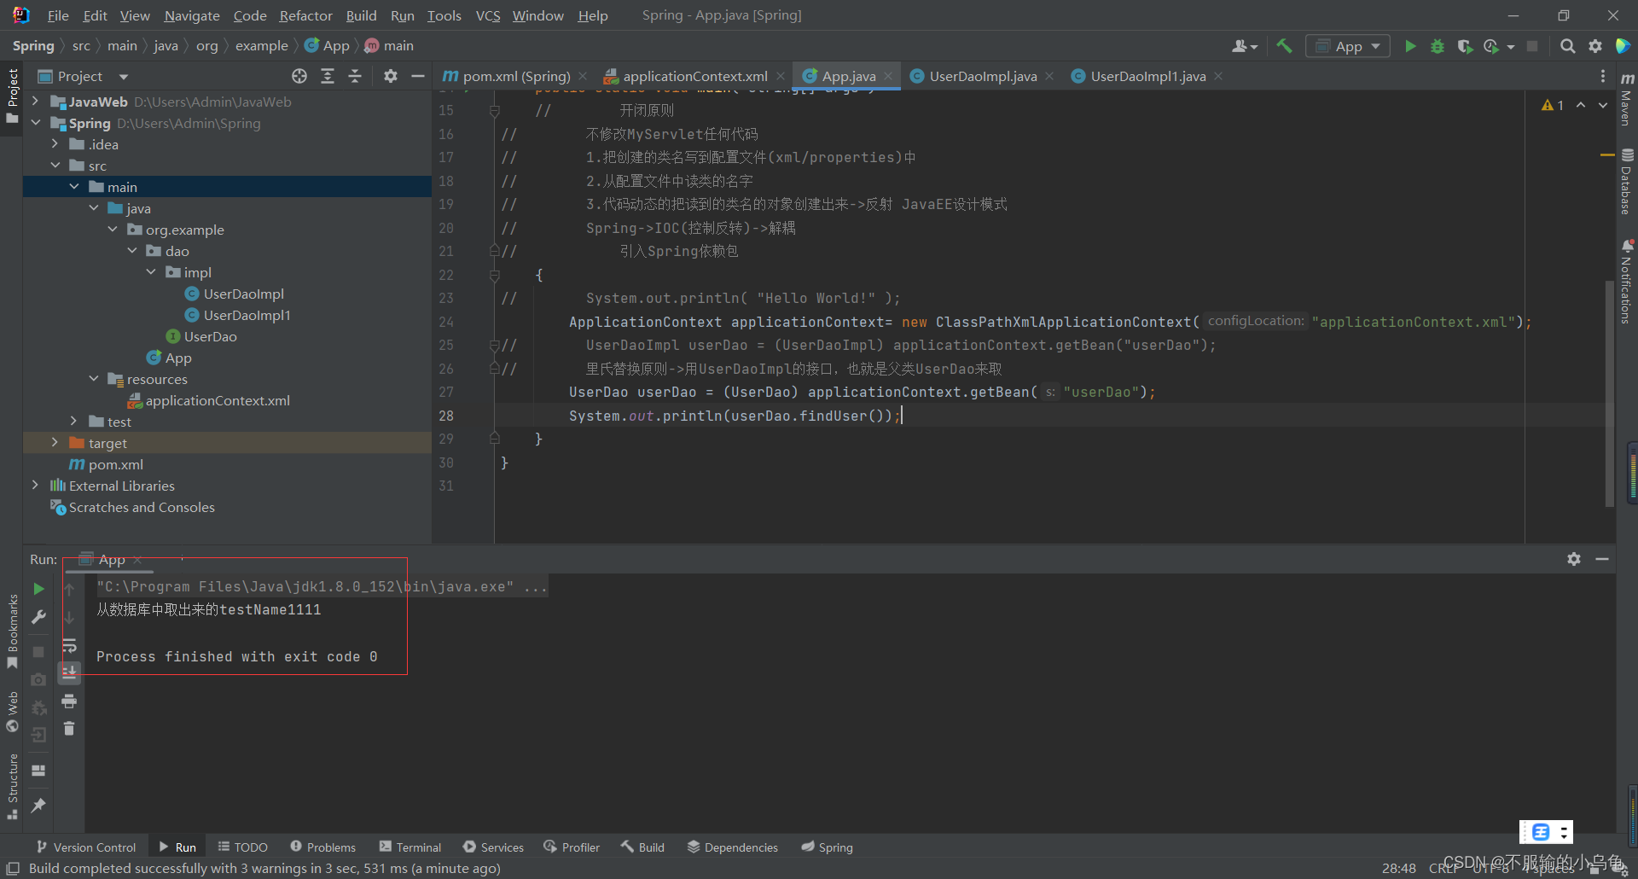Open the Dependencies tool window
The image size is (1638, 879).
pyautogui.click(x=733, y=847)
